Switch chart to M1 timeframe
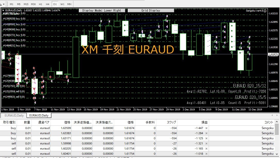Viewport: 280px width, 158px height. 12,4
